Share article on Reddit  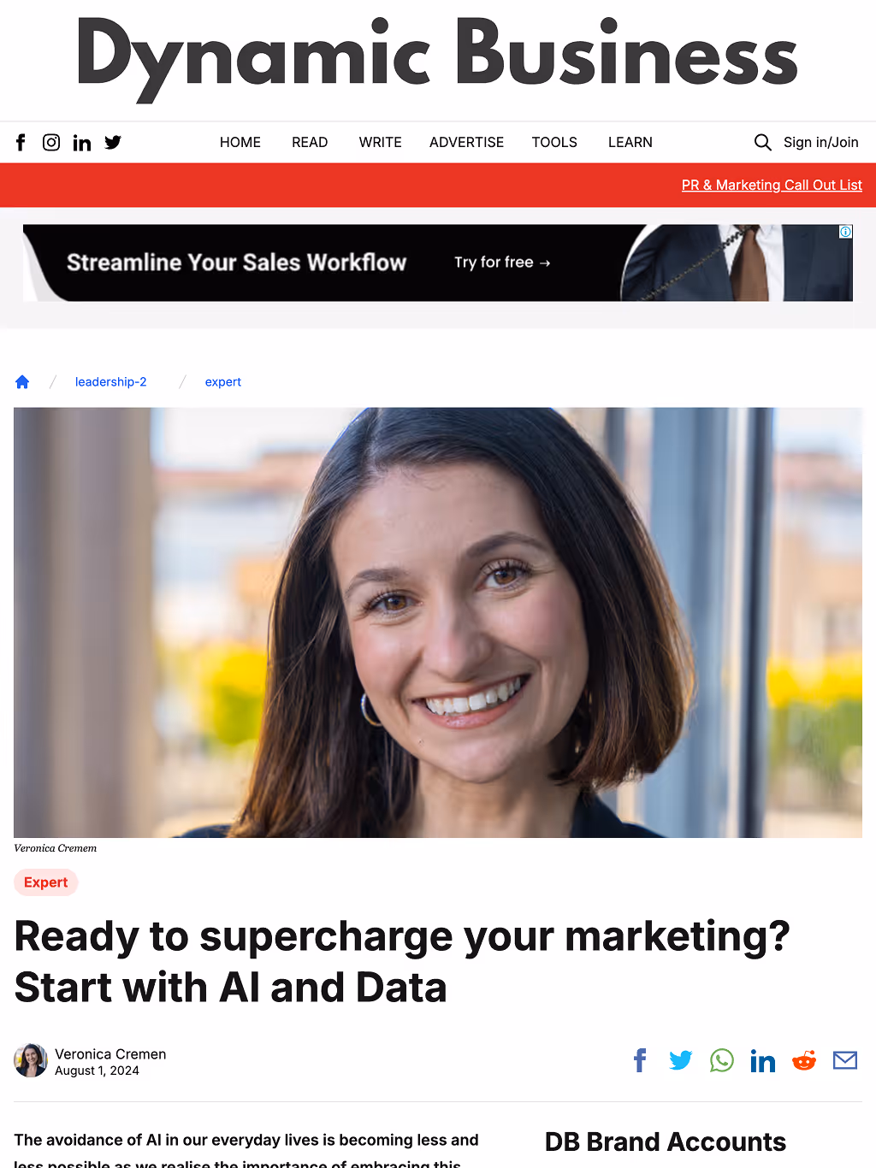click(x=804, y=1060)
